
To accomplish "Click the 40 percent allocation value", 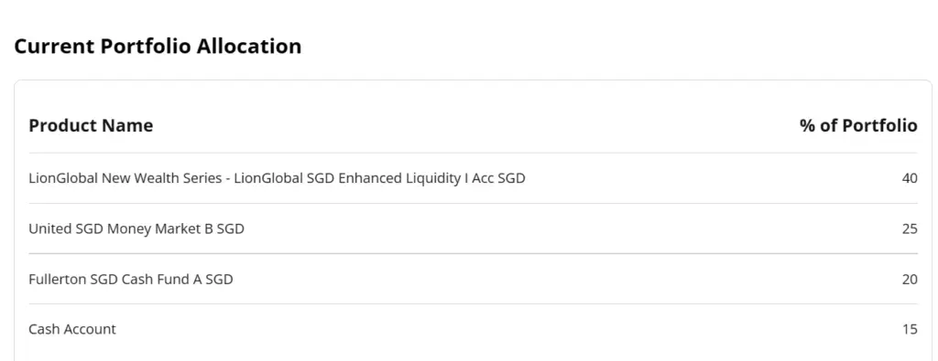I will 910,178.
